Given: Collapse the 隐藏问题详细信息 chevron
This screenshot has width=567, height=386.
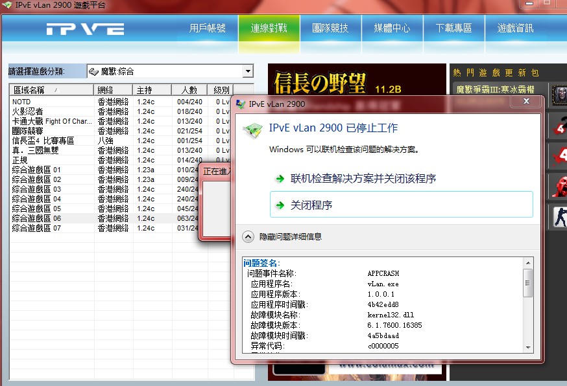Looking at the screenshot, I should click(x=248, y=237).
